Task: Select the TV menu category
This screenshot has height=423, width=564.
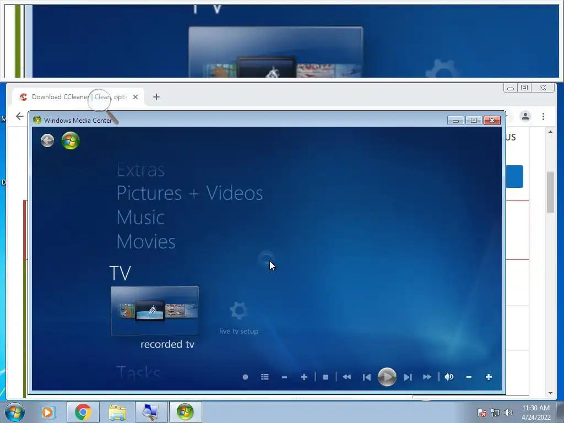Action: (x=120, y=273)
